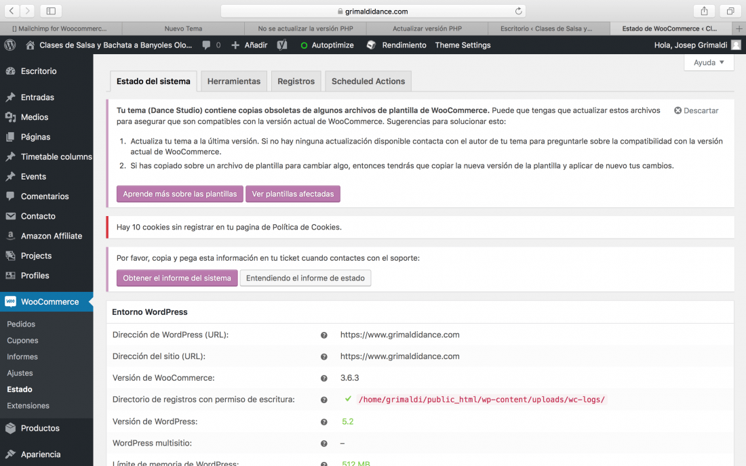
Task: Open Ajustes under WooCommerce
Action: pos(20,373)
